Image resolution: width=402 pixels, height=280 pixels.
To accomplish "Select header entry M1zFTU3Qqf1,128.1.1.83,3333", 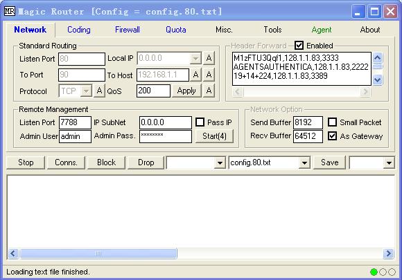I will [286, 58].
